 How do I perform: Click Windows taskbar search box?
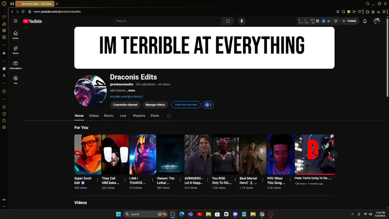click(x=145, y=214)
